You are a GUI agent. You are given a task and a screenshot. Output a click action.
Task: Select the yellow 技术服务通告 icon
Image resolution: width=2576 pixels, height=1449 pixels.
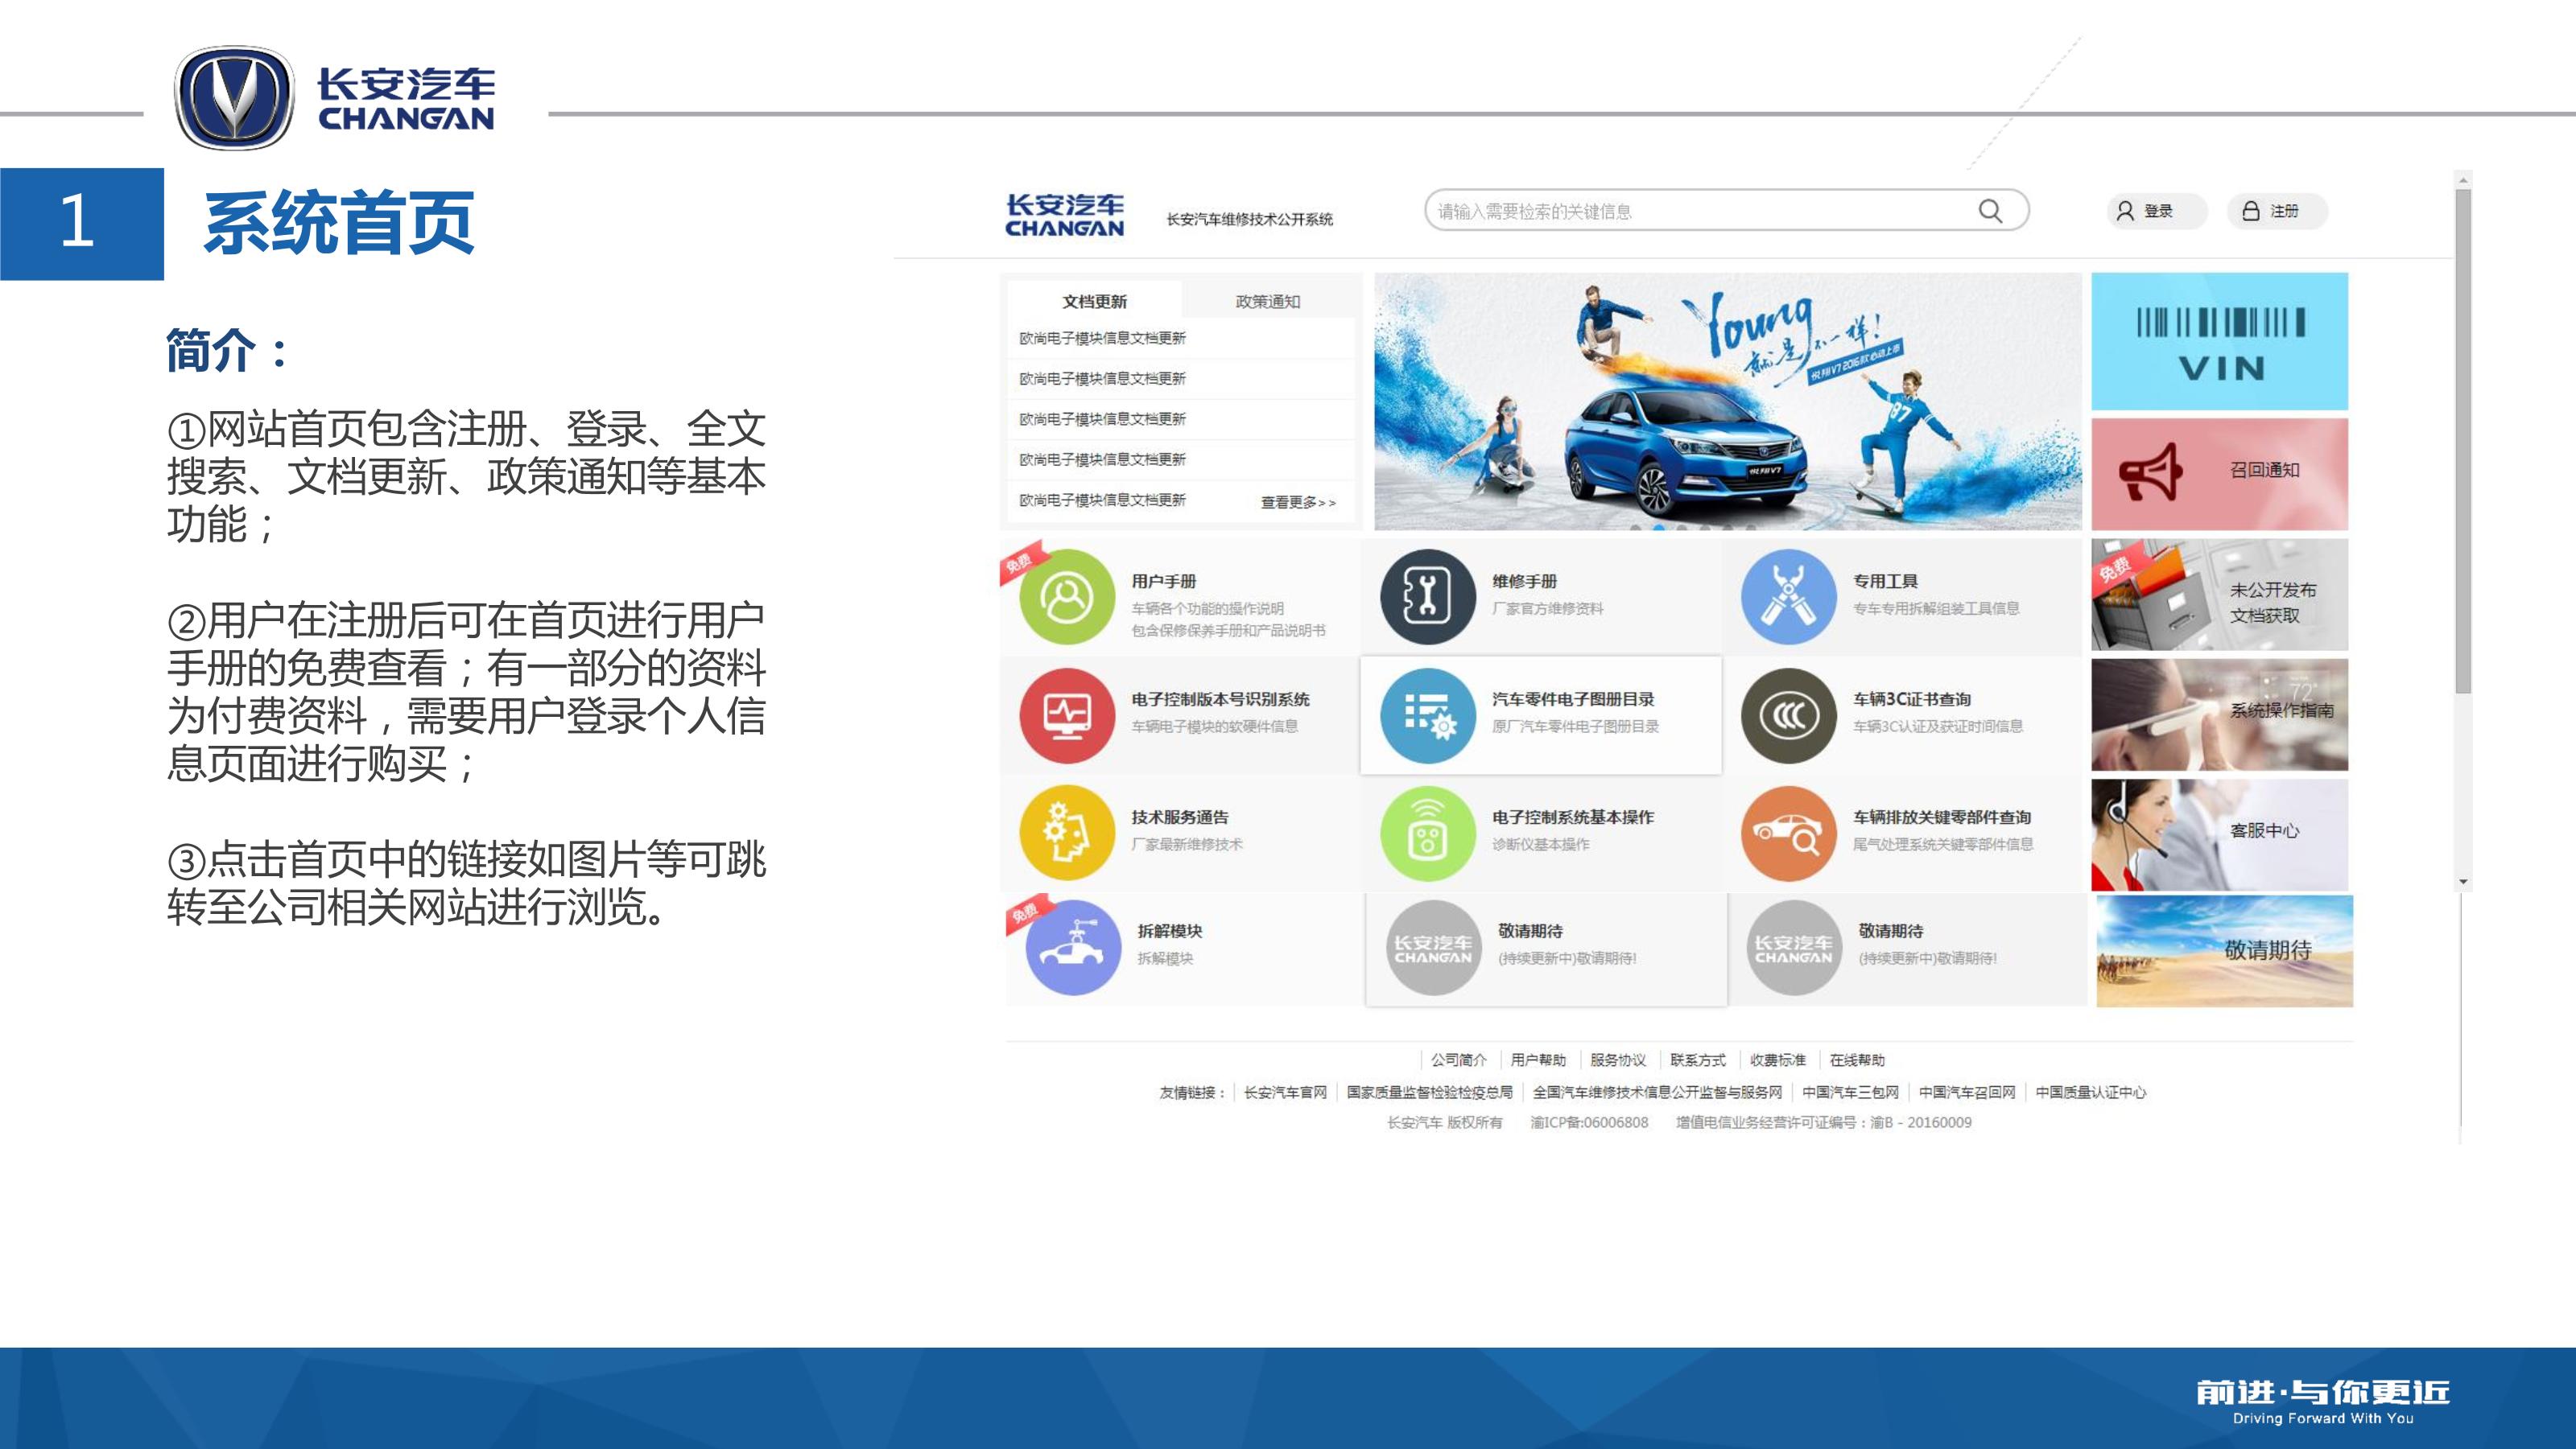point(1067,833)
